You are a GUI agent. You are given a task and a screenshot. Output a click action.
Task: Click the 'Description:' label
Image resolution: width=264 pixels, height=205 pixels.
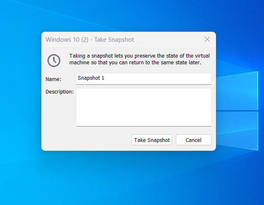coord(60,92)
